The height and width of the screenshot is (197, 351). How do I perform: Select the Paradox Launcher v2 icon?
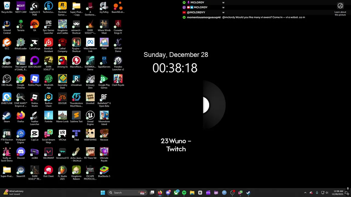[118, 64]
